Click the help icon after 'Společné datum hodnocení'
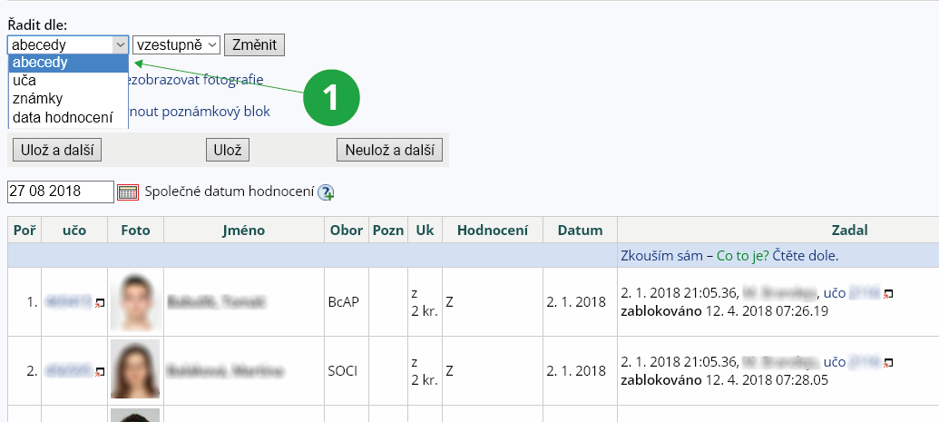Screen dimensions: 939x422 tap(326, 192)
